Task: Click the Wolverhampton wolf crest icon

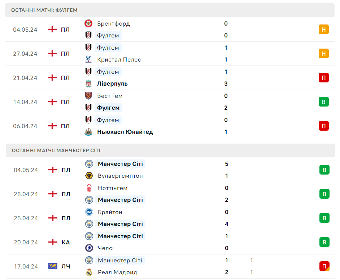Action: [x=89, y=176]
